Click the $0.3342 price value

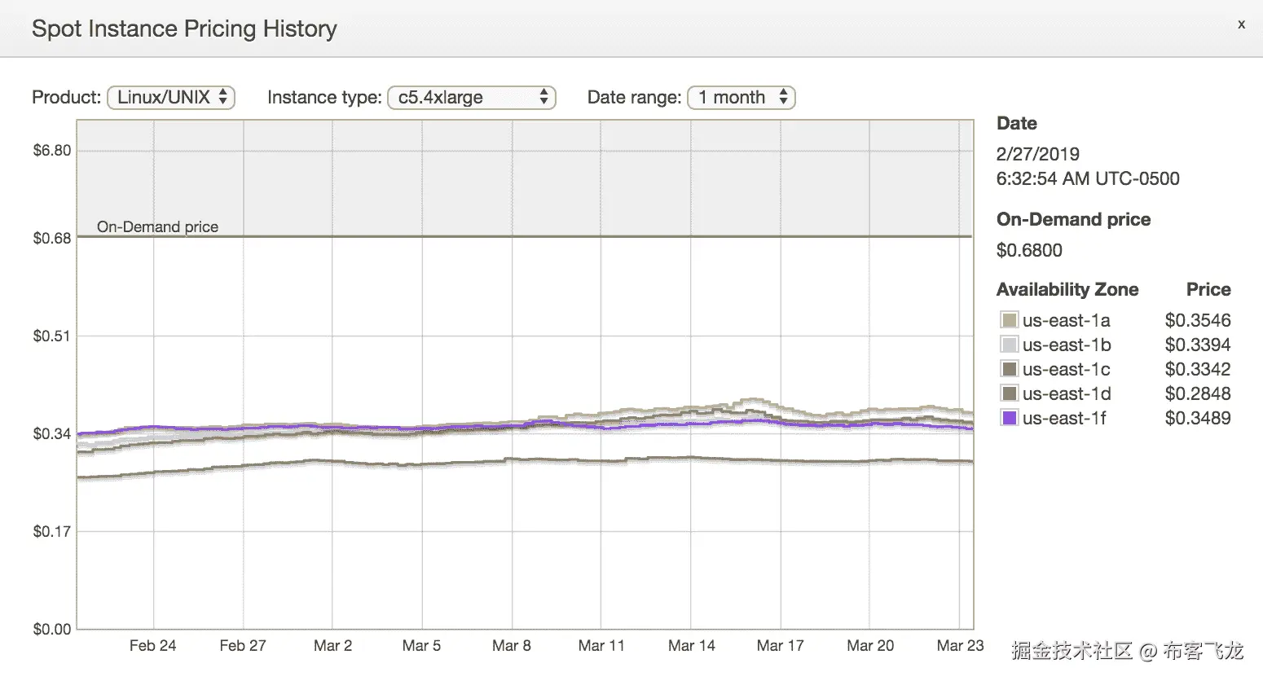1198,369
